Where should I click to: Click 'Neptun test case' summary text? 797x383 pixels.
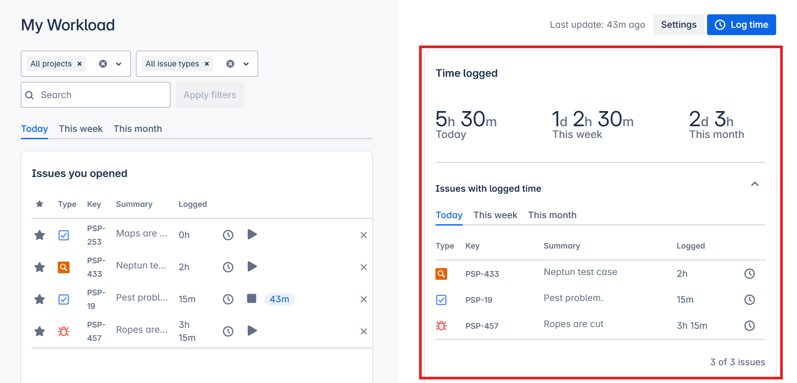[x=581, y=272]
